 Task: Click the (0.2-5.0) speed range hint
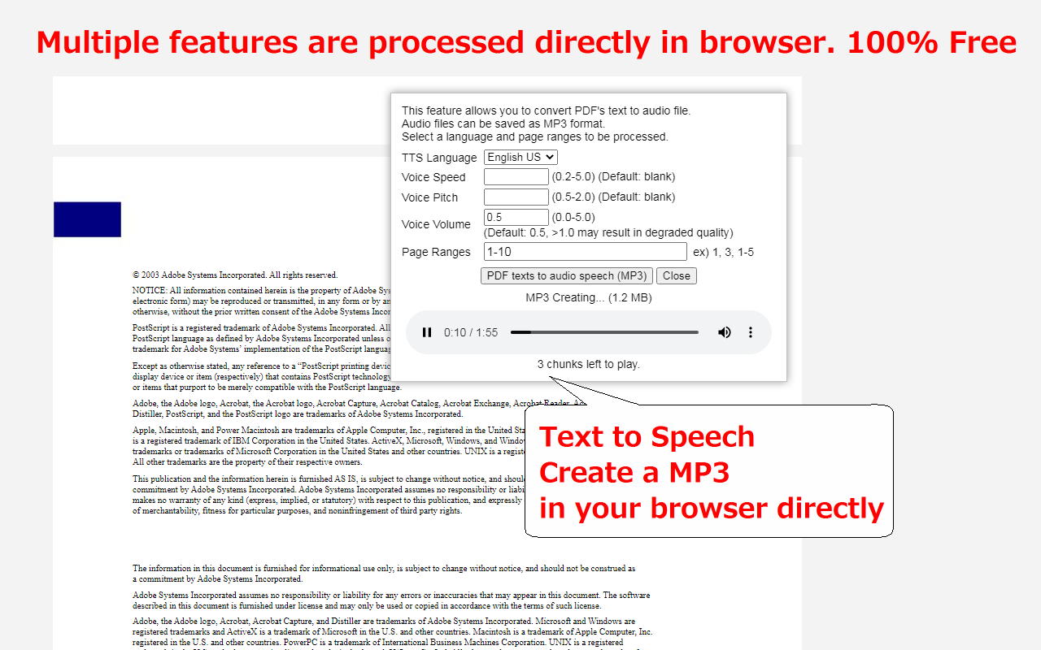point(573,176)
